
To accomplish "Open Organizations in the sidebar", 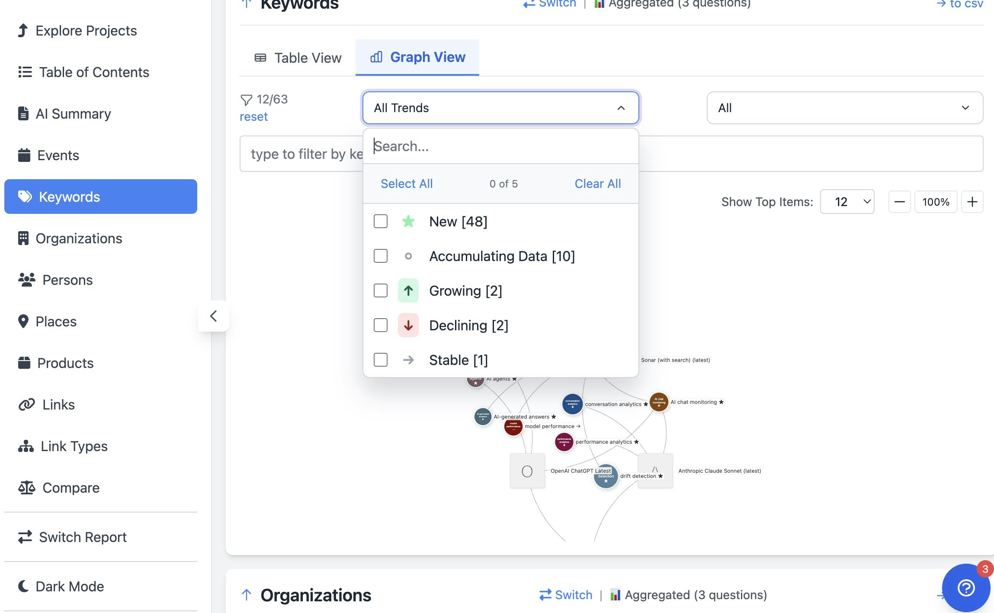I will pyautogui.click(x=79, y=239).
